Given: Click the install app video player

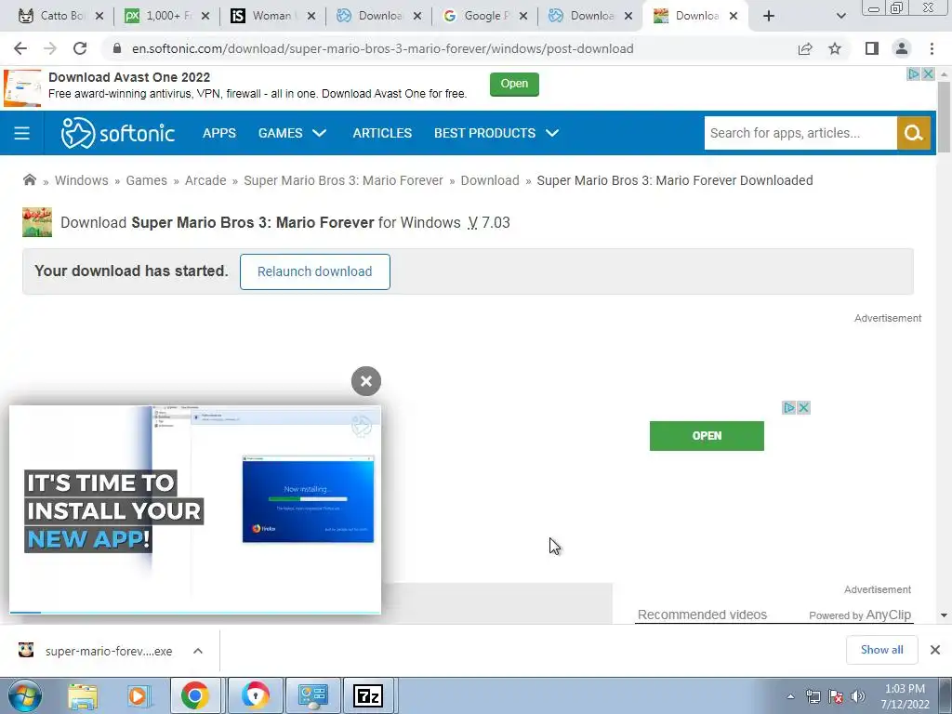Looking at the screenshot, I should pos(195,509).
